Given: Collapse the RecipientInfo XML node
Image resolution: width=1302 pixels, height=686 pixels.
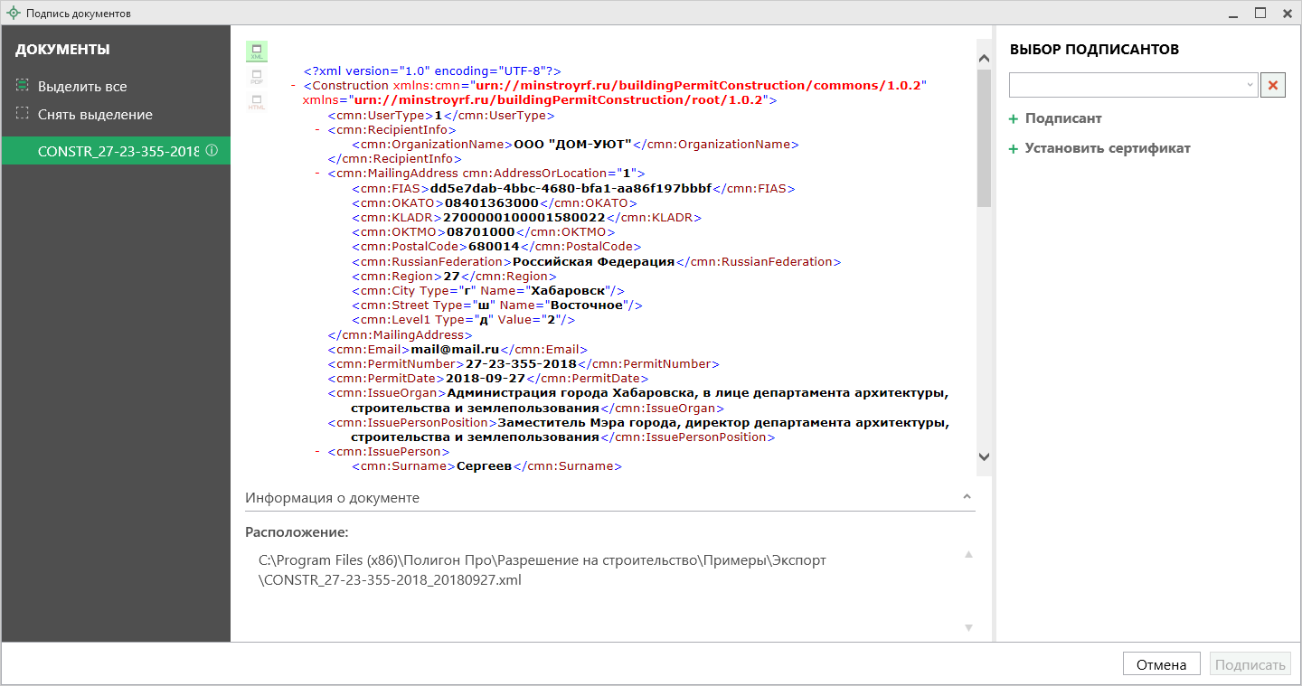Looking at the screenshot, I should (317, 129).
